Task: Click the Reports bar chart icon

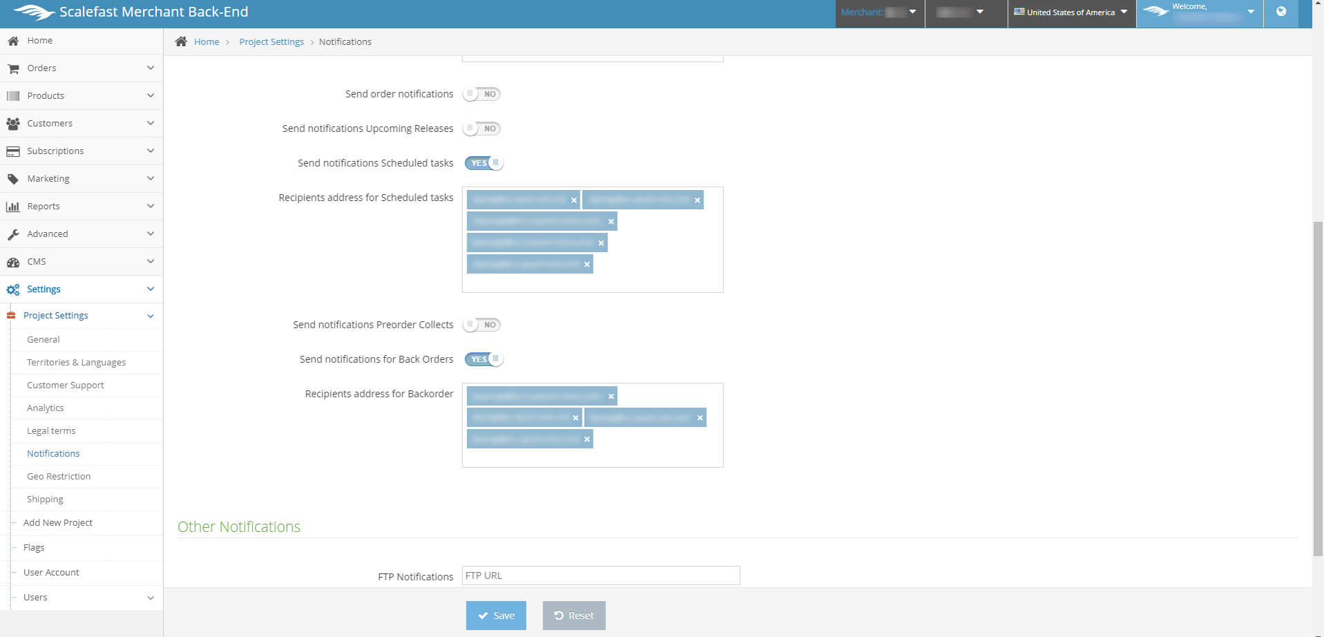Action: click(x=13, y=207)
